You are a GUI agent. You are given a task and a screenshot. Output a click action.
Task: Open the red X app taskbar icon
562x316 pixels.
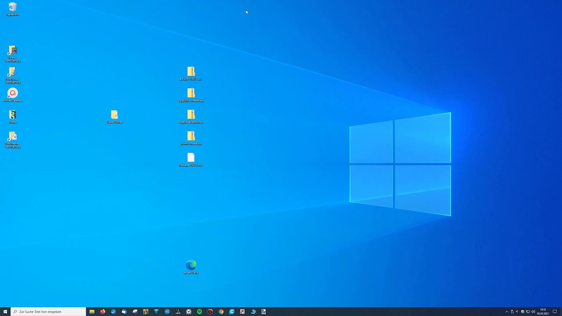242,312
